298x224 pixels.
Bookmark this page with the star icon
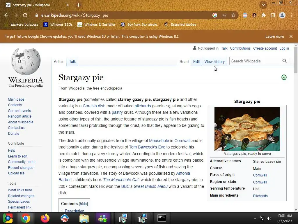click(x=233, y=15)
